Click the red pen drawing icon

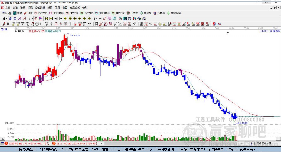(4, 24)
